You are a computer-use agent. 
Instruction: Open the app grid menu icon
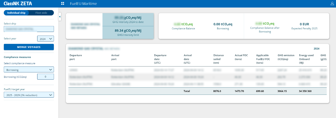point(62,4)
